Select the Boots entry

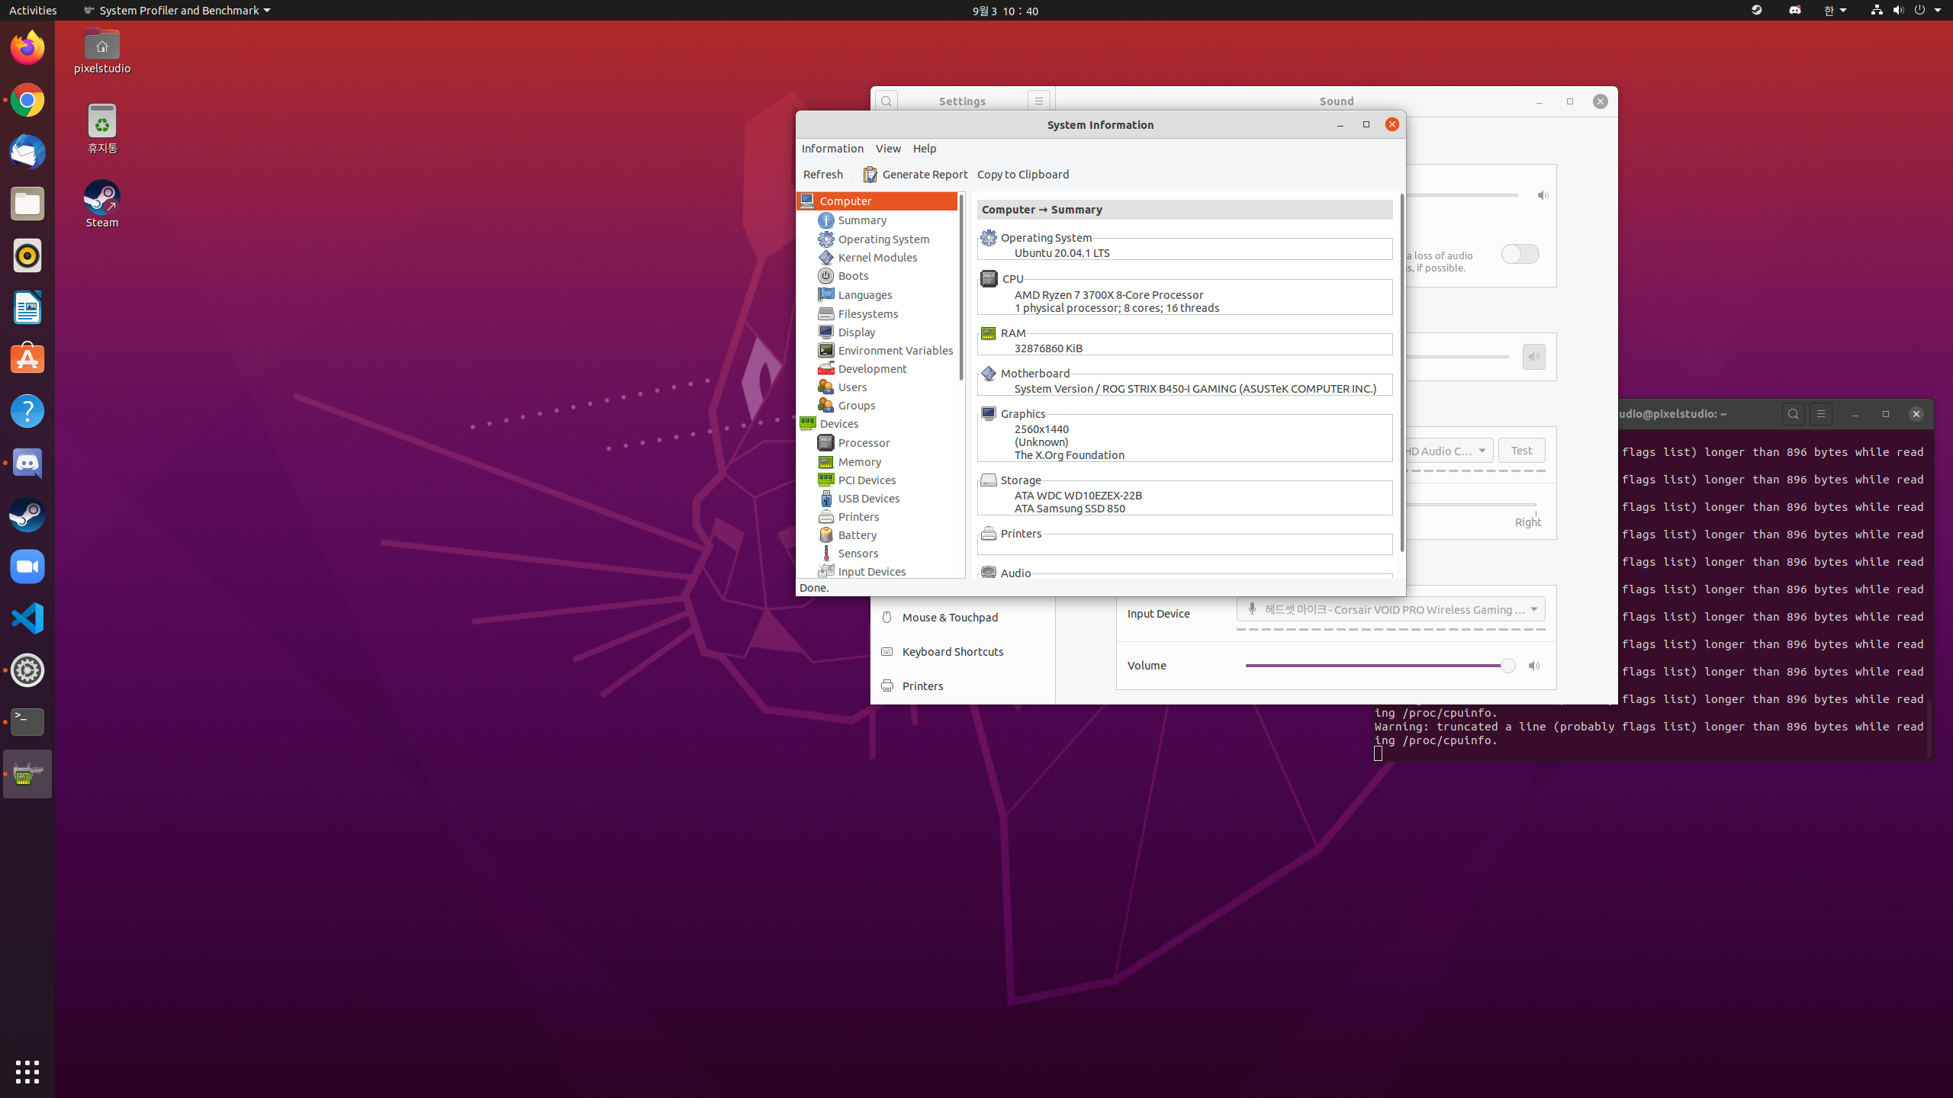[853, 276]
